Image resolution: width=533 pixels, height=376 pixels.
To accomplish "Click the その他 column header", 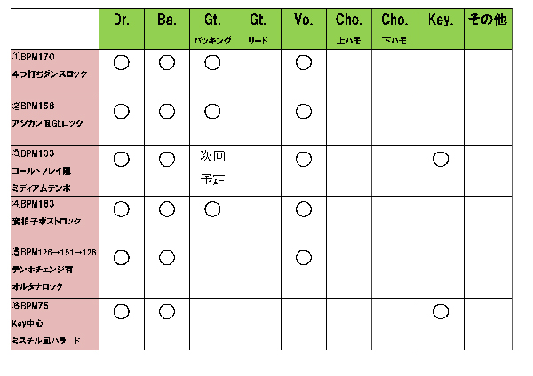I will pos(487,20).
